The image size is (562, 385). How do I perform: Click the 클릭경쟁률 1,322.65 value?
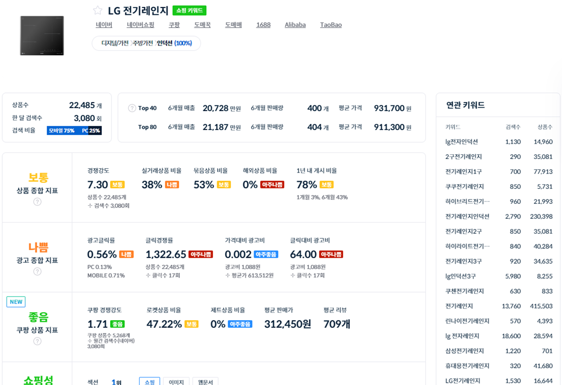pyautogui.click(x=166, y=255)
